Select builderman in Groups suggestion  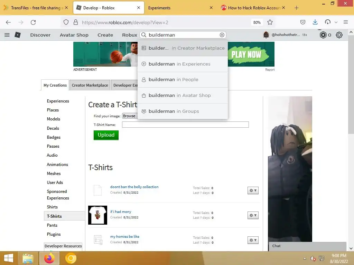(x=183, y=111)
